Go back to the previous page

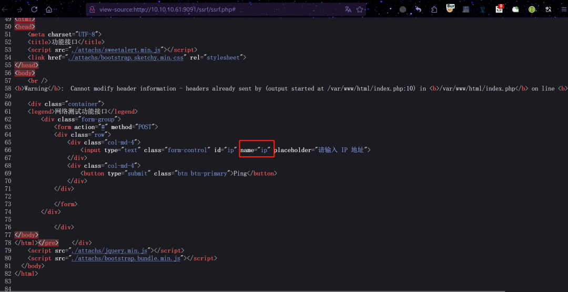[x=5, y=9]
